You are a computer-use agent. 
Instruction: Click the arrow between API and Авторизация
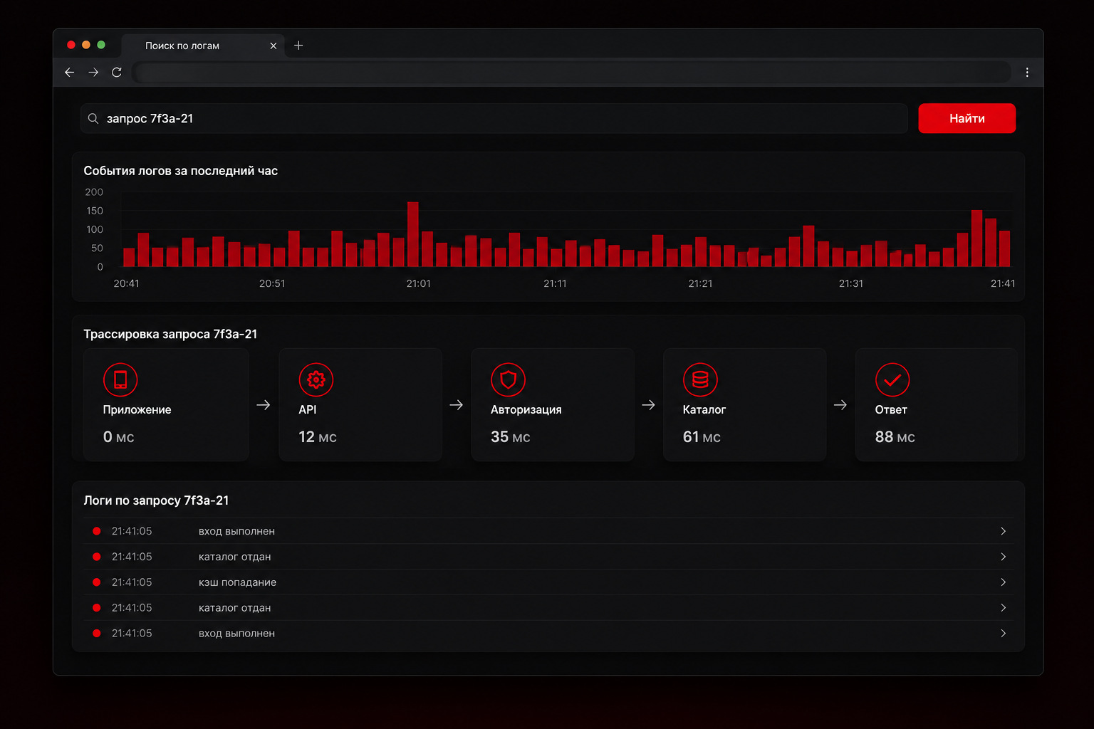pyautogui.click(x=457, y=404)
